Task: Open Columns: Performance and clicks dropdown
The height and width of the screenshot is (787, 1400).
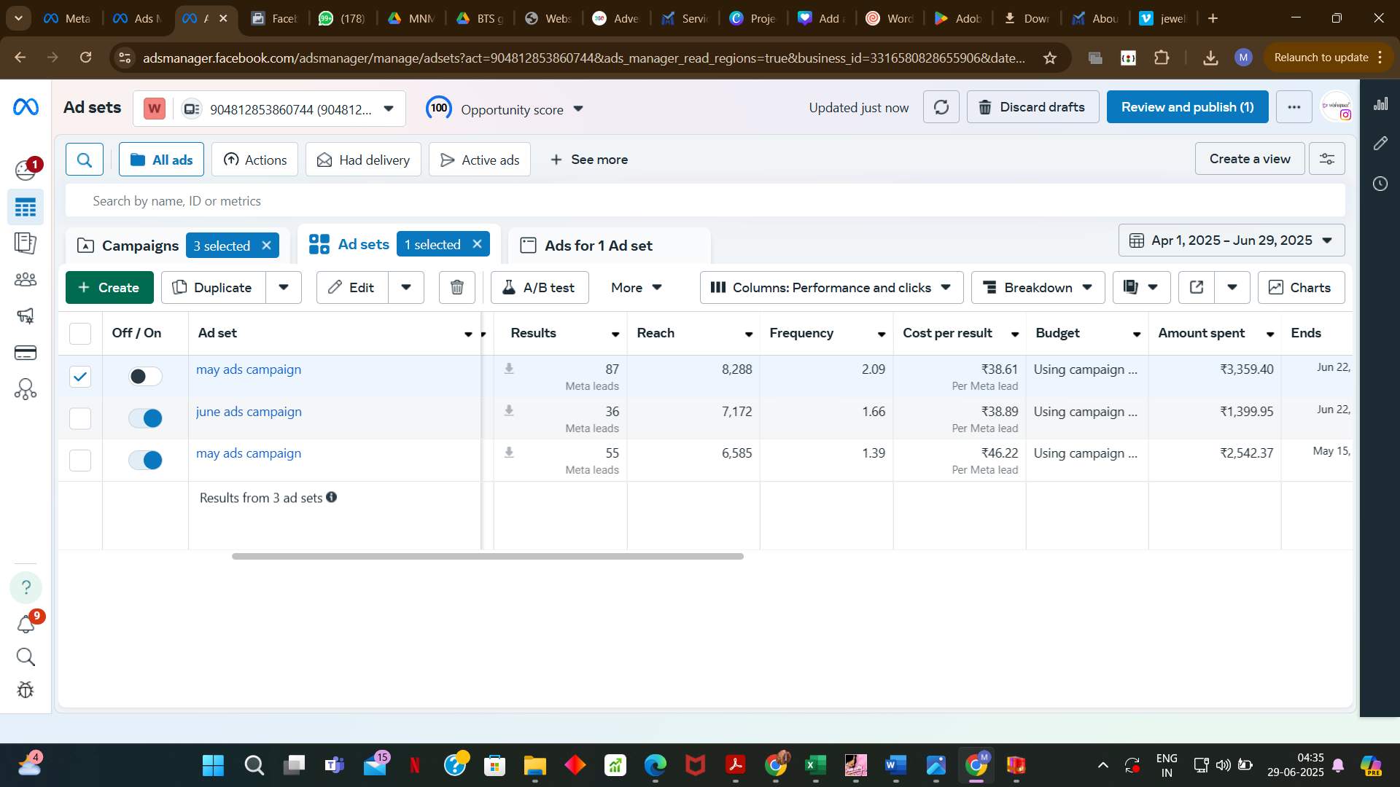Action: tap(831, 287)
